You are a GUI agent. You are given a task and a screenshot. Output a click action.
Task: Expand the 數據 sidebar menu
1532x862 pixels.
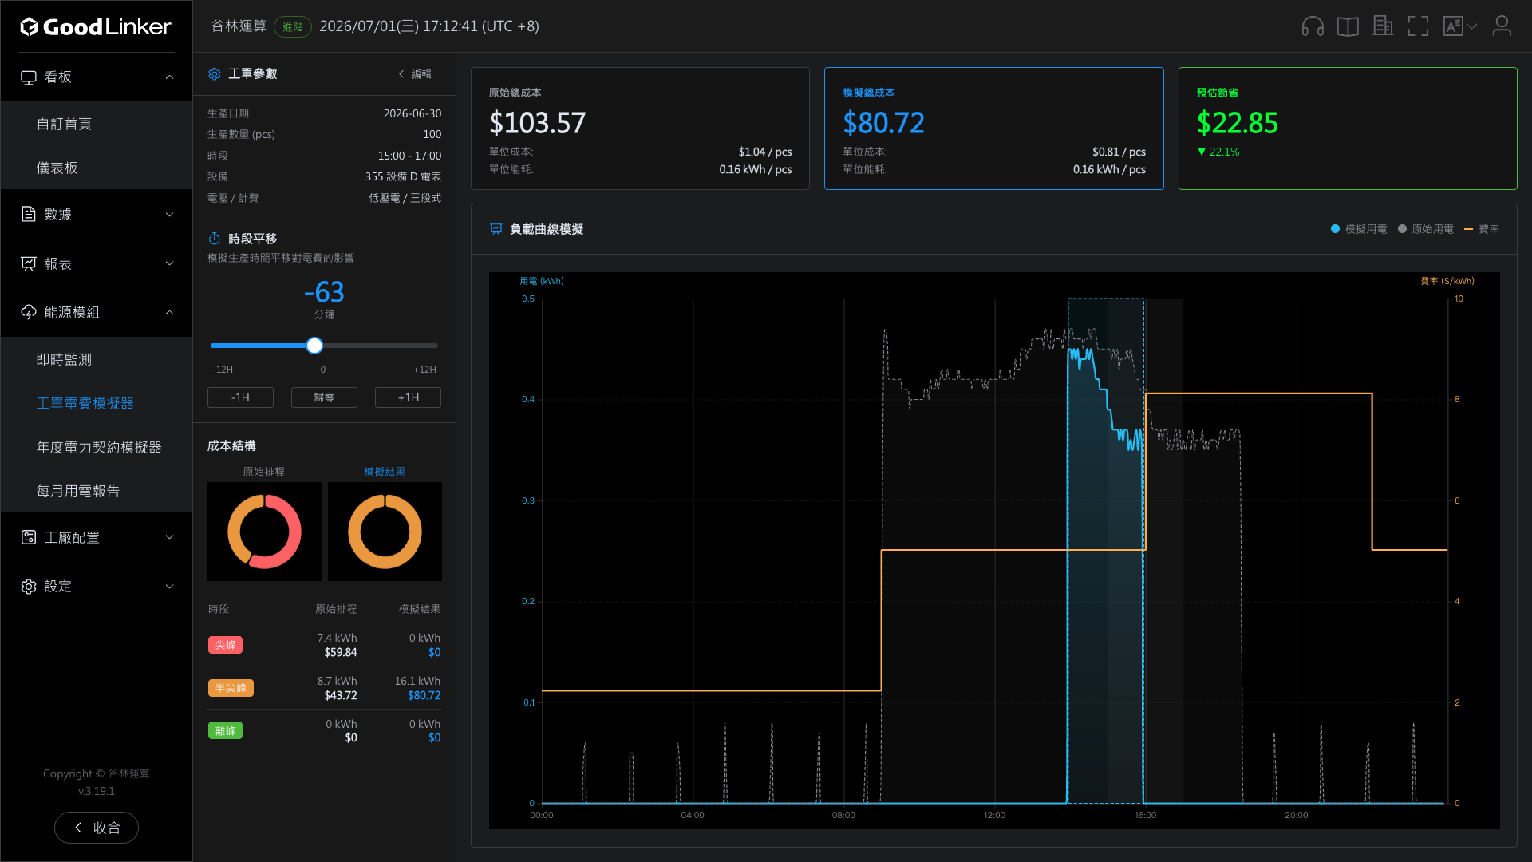coord(97,214)
